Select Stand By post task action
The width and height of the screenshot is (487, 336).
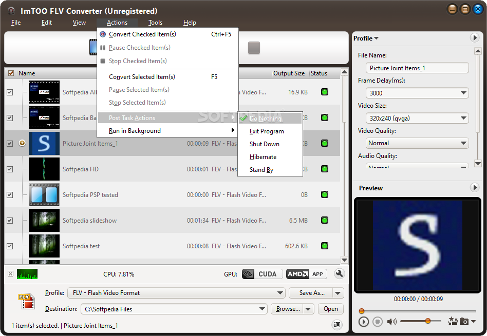(x=270, y=169)
